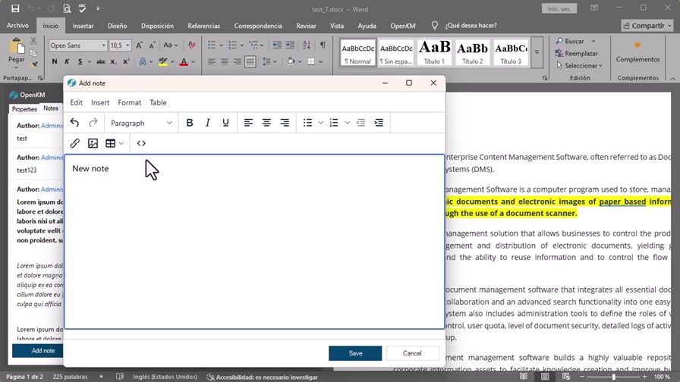This screenshot has width=680, height=382.
Task: Decrease indent in note editor
Action: [x=360, y=123]
